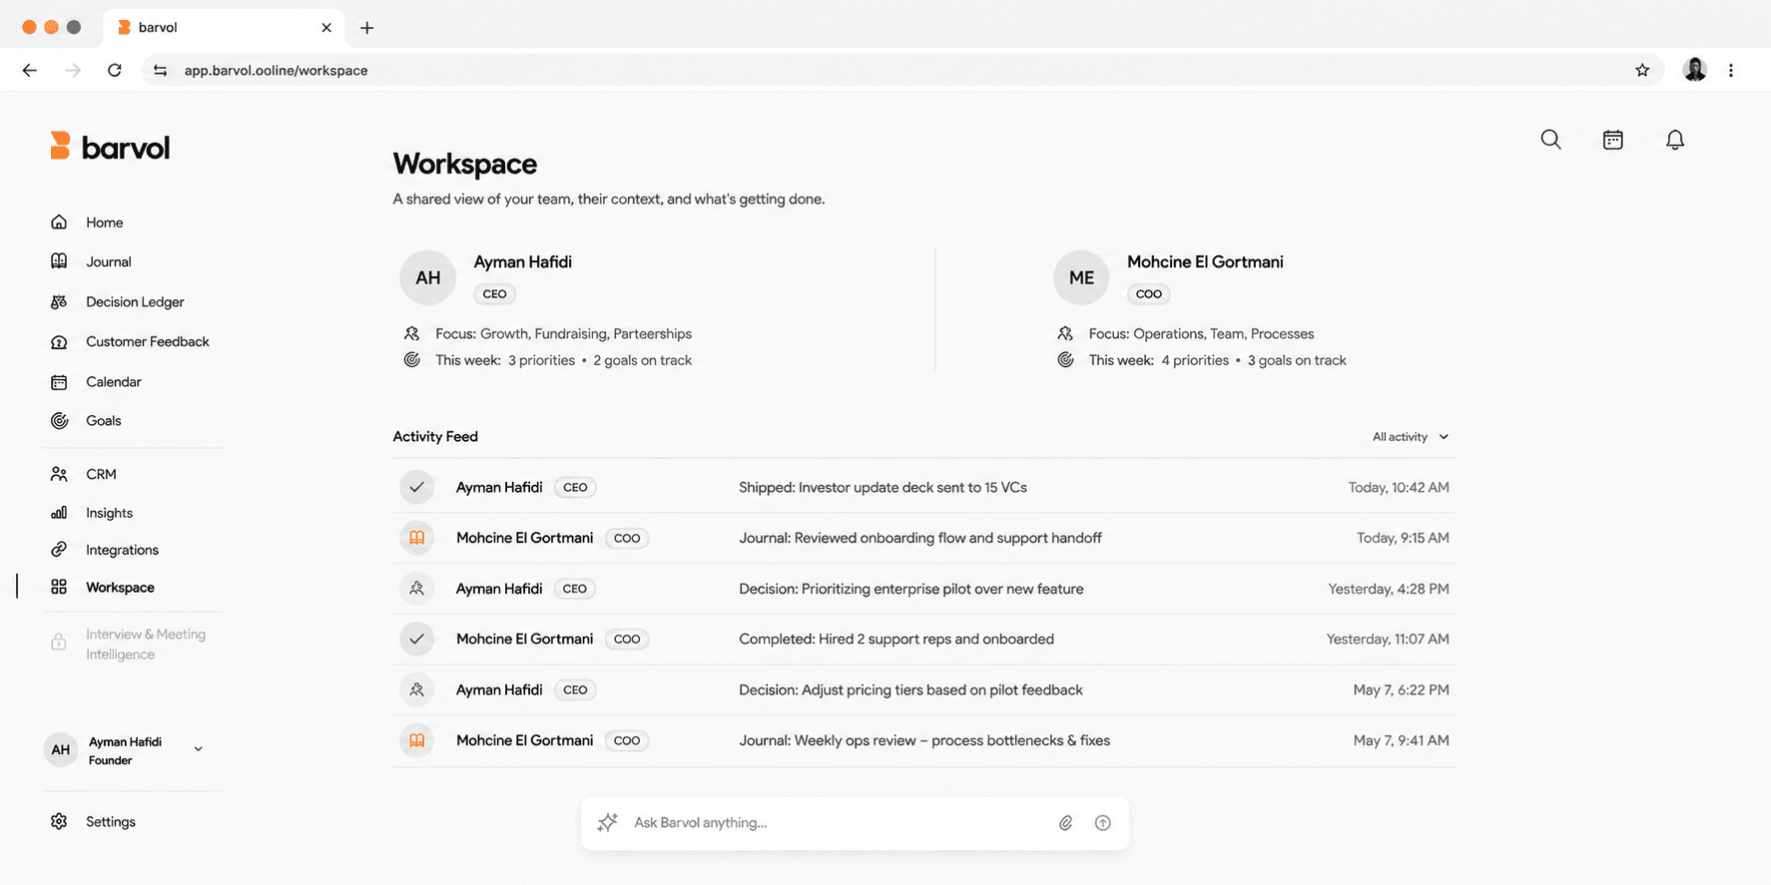Click the AH avatar on Ayman's card
This screenshot has height=885, width=1771.
[428, 277]
